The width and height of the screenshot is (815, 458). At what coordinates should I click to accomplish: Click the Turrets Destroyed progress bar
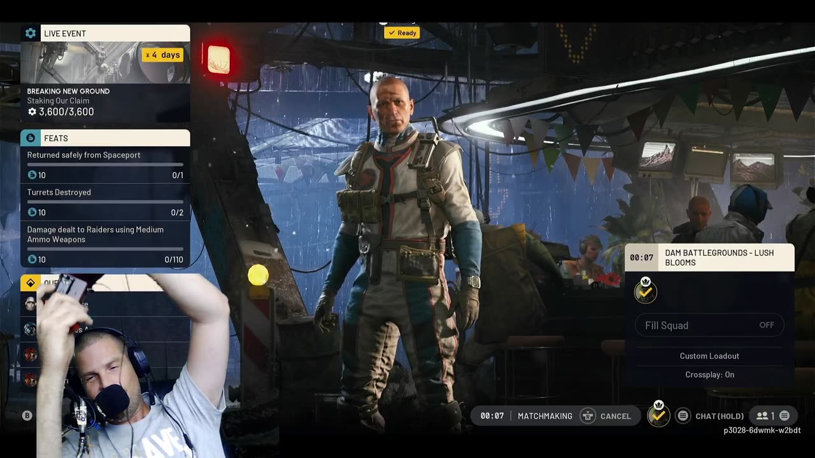(105, 202)
